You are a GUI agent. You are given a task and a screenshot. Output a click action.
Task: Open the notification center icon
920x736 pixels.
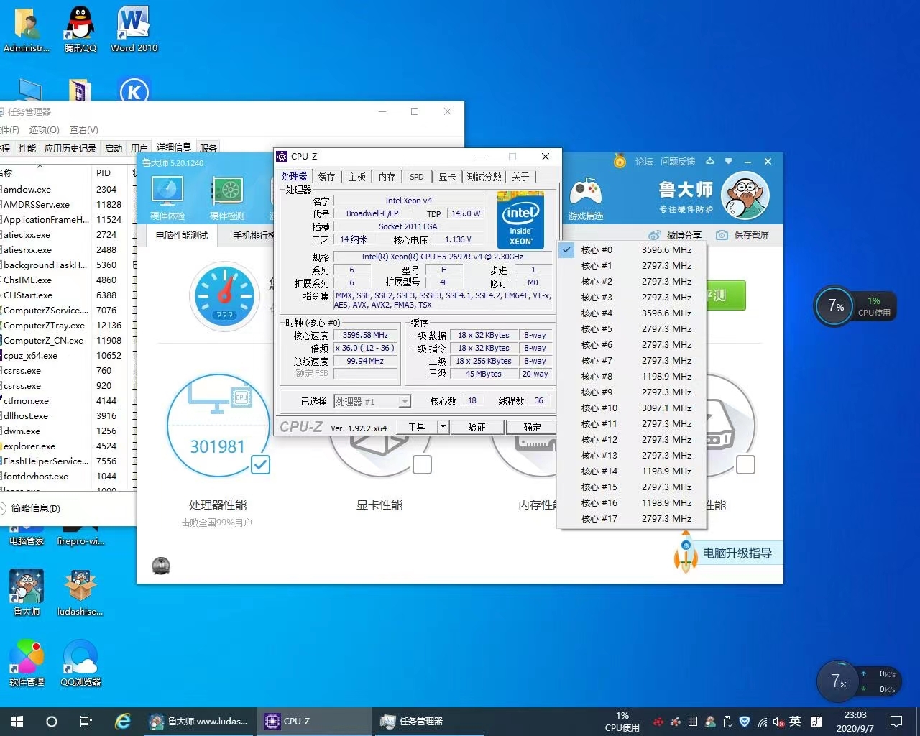pos(896,721)
